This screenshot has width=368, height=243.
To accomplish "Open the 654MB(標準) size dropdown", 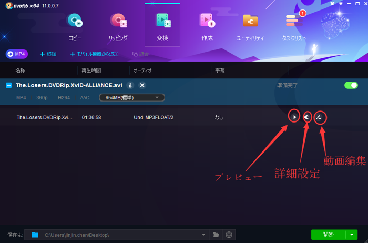I will tap(132, 98).
